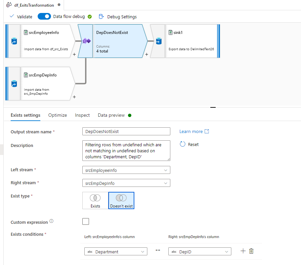
Task: Click the sink1 sink icon
Action: [x=159, y=41]
